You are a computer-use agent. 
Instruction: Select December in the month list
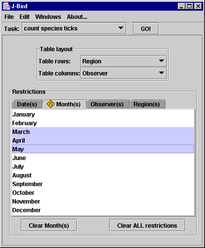point(103,210)
